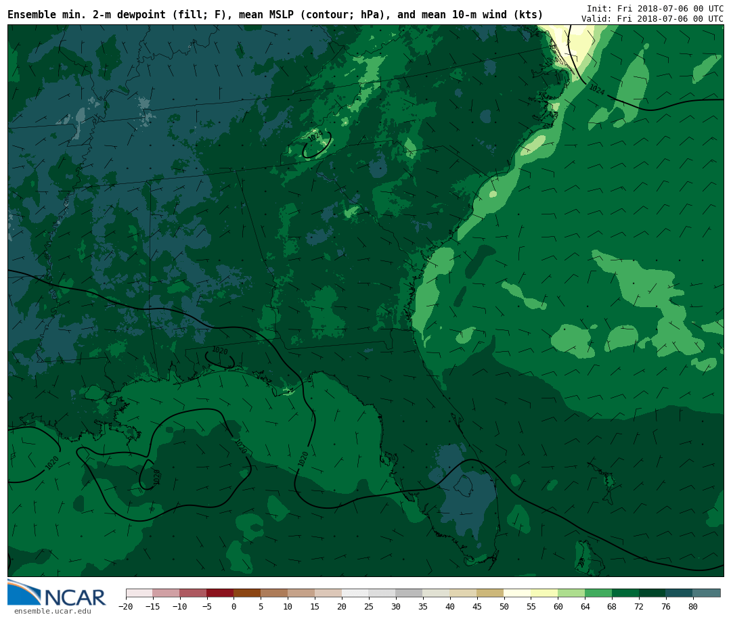Image resolution: width=731 pixels, height=619 pixels.
Task: Click the 1020 contour label near Mobile coast
Action: coord(220,350)
